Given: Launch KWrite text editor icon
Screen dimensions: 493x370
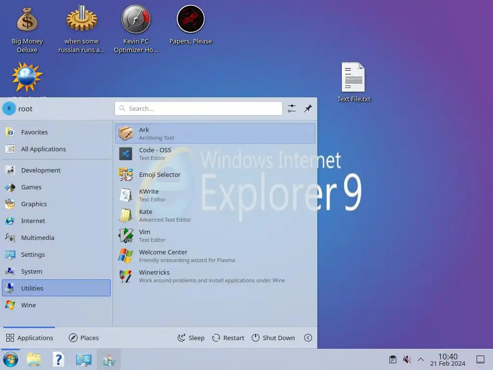Looking at the screenshot, I should 126,195.
